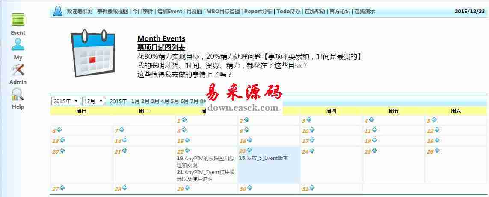Add event on day 10 plus icon
Viewport: 489px width, 197px height.
pos(312,130)
